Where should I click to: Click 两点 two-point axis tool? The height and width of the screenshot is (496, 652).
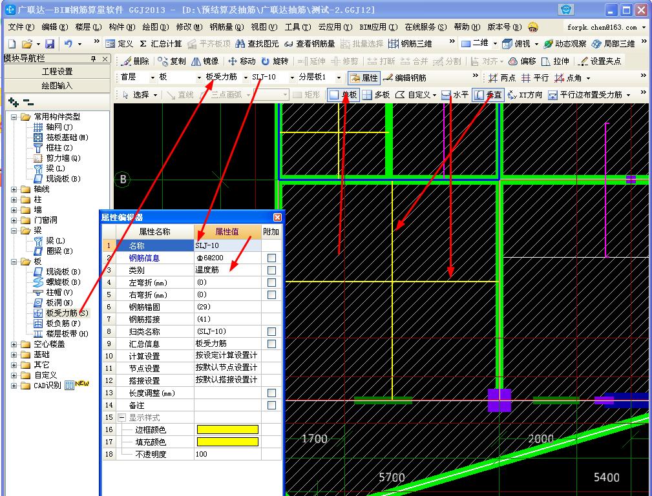(x=502, y=77)
